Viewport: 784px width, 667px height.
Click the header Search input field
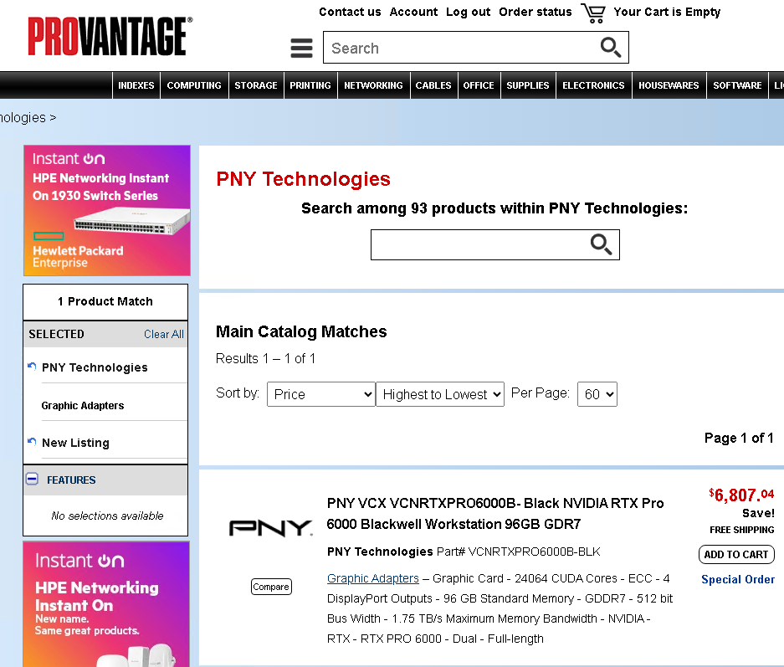click(460, 48)
